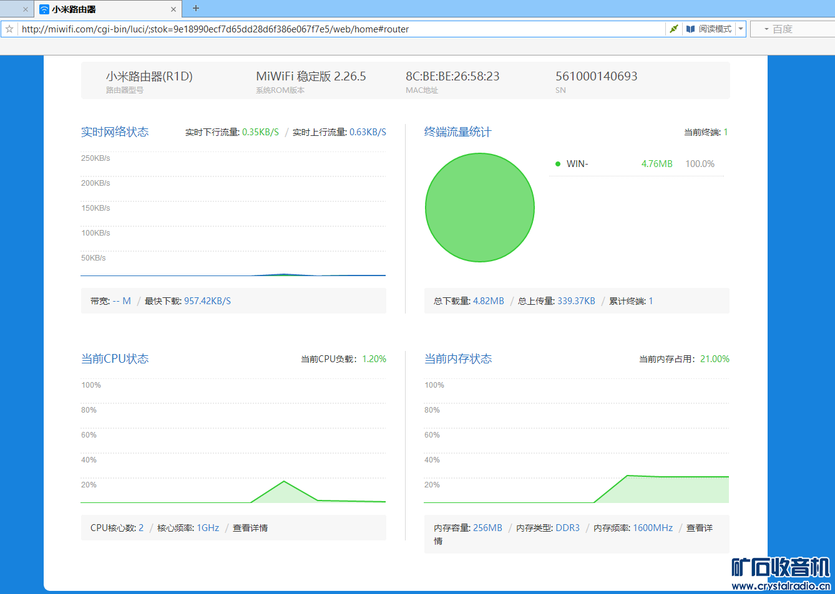This screenshot has height=594, width=835.
Task: Click the green plug icon in address bar
Action: pyautogui.click(x=674, y=29)
